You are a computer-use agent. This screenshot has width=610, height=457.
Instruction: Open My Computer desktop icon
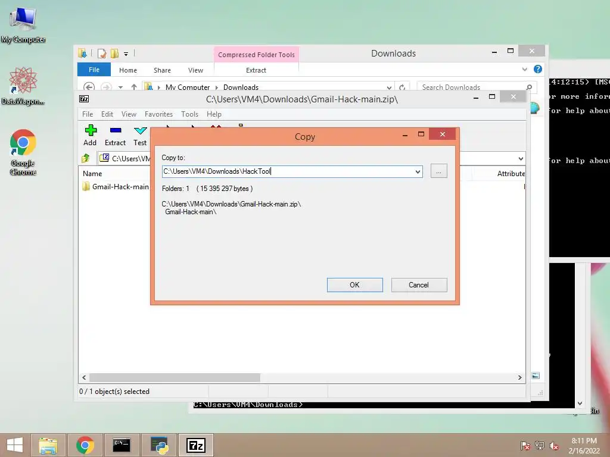(23, 24)
